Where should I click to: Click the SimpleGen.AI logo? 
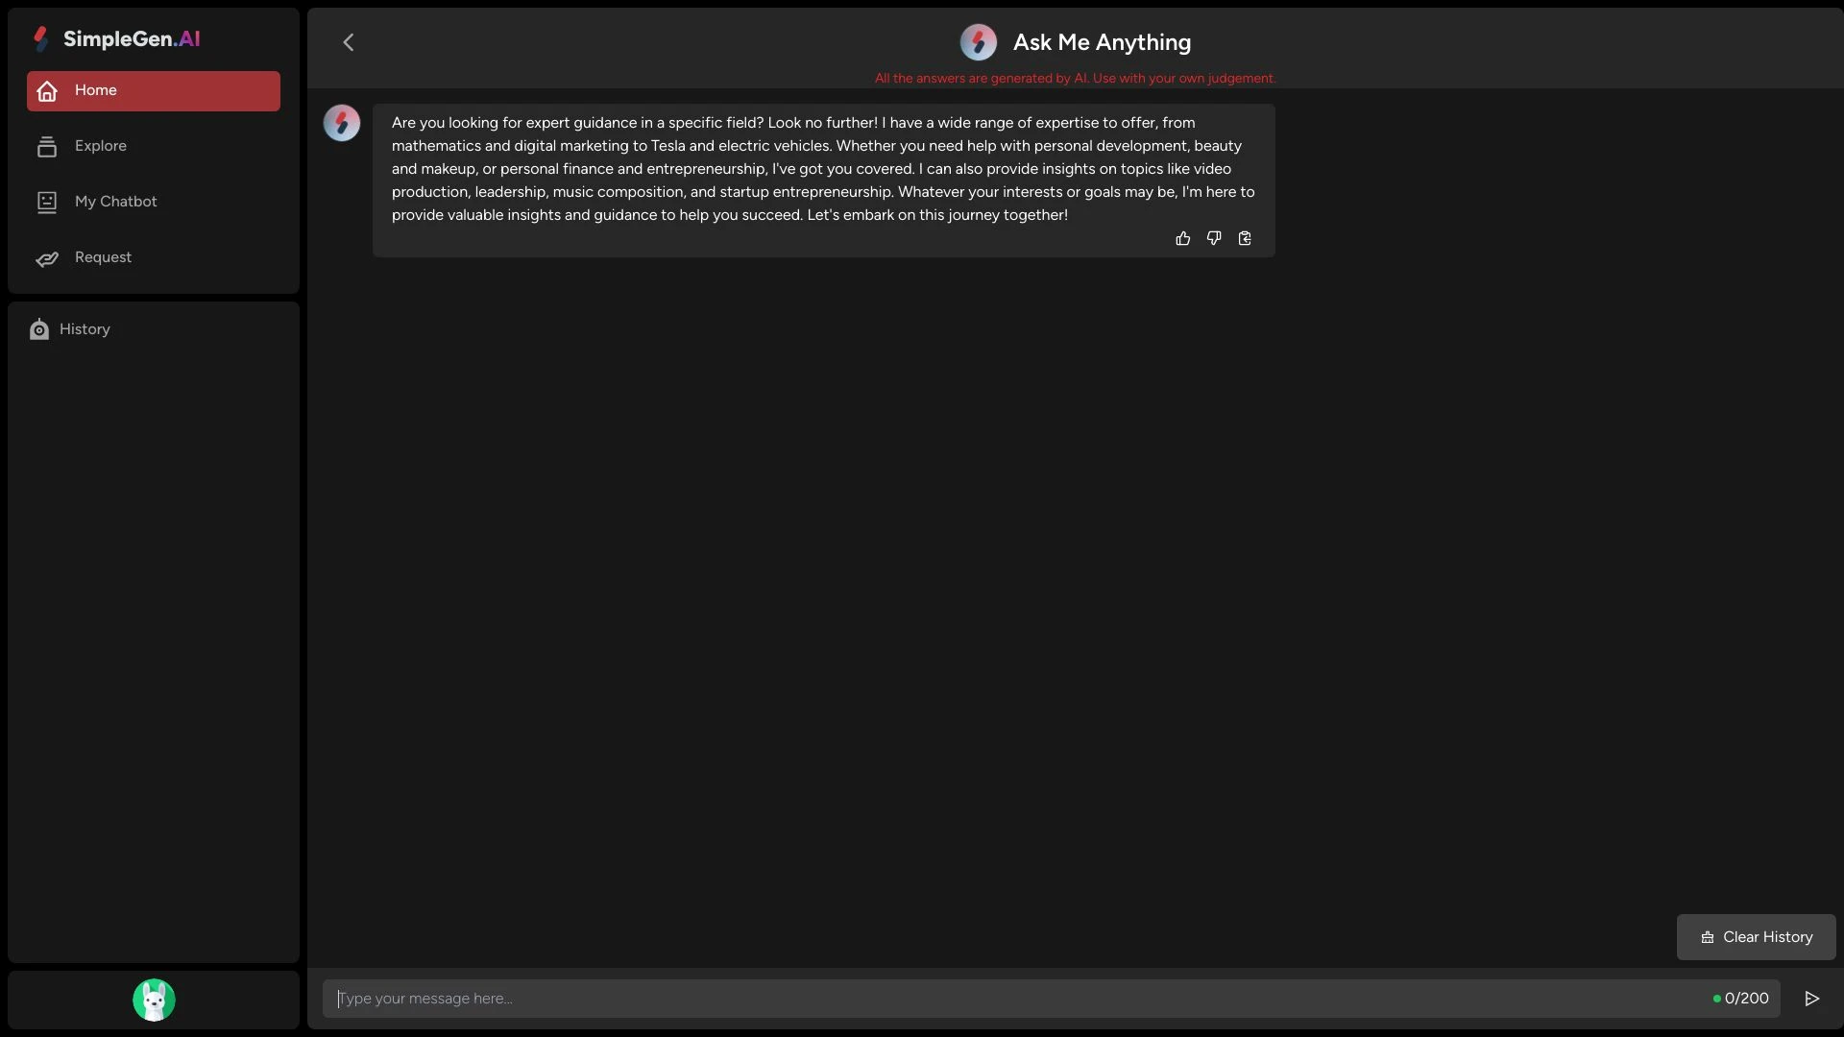coord(116,38)
